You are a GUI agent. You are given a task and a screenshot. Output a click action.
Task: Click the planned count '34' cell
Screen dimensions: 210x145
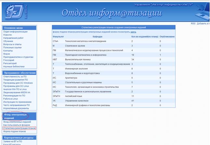click(x=133, y=59)
